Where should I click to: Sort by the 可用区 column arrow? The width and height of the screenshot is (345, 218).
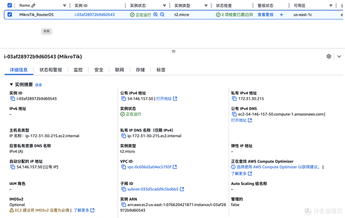point(330,5)
